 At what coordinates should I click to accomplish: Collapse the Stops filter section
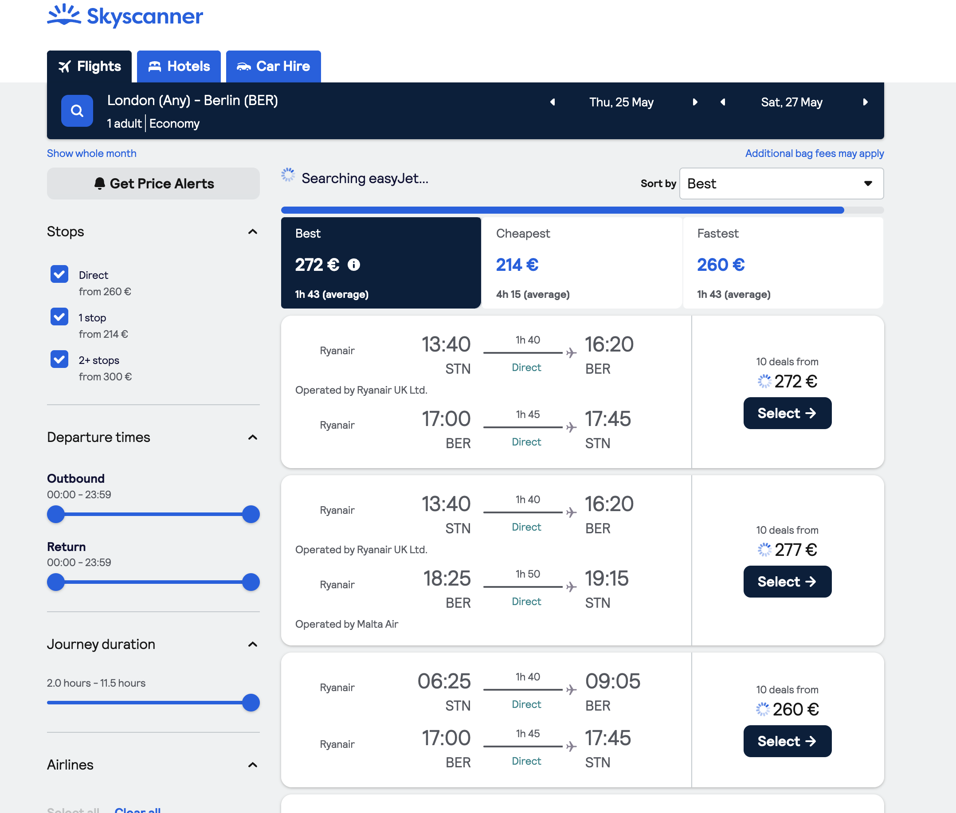pos(253,231)
